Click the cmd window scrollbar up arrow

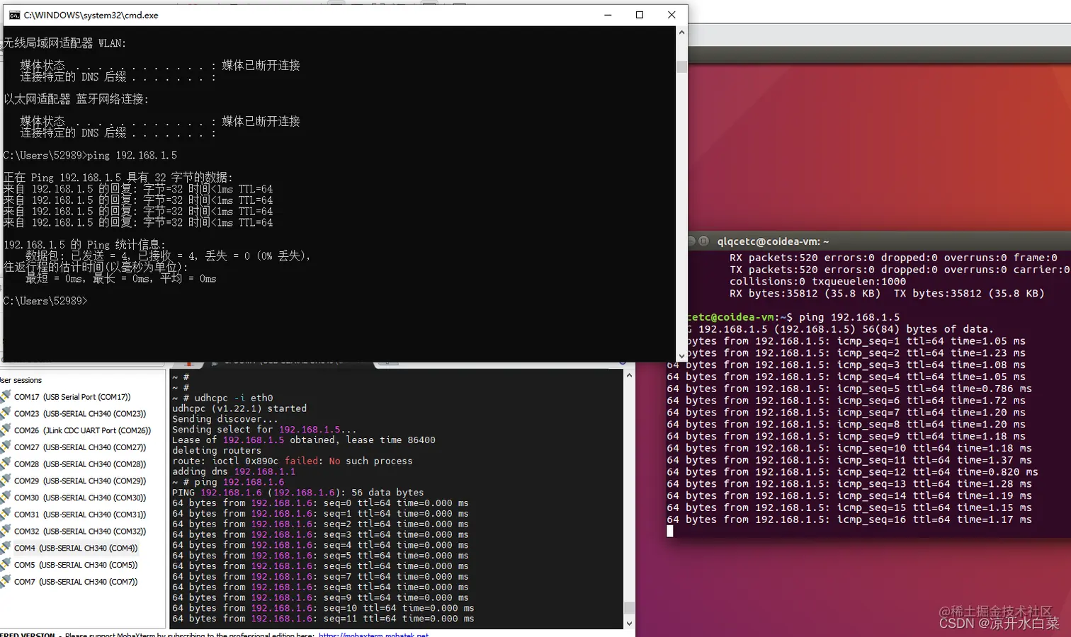(681, 33)
